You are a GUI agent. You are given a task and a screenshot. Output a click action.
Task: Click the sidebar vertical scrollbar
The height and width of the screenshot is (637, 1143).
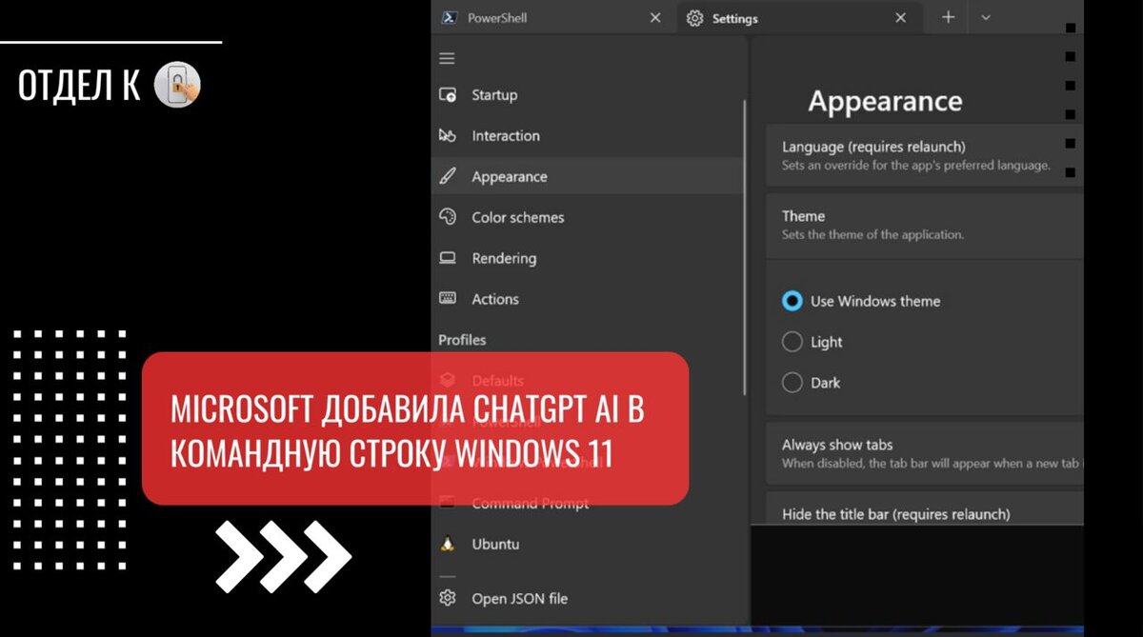tap(745, 247)
